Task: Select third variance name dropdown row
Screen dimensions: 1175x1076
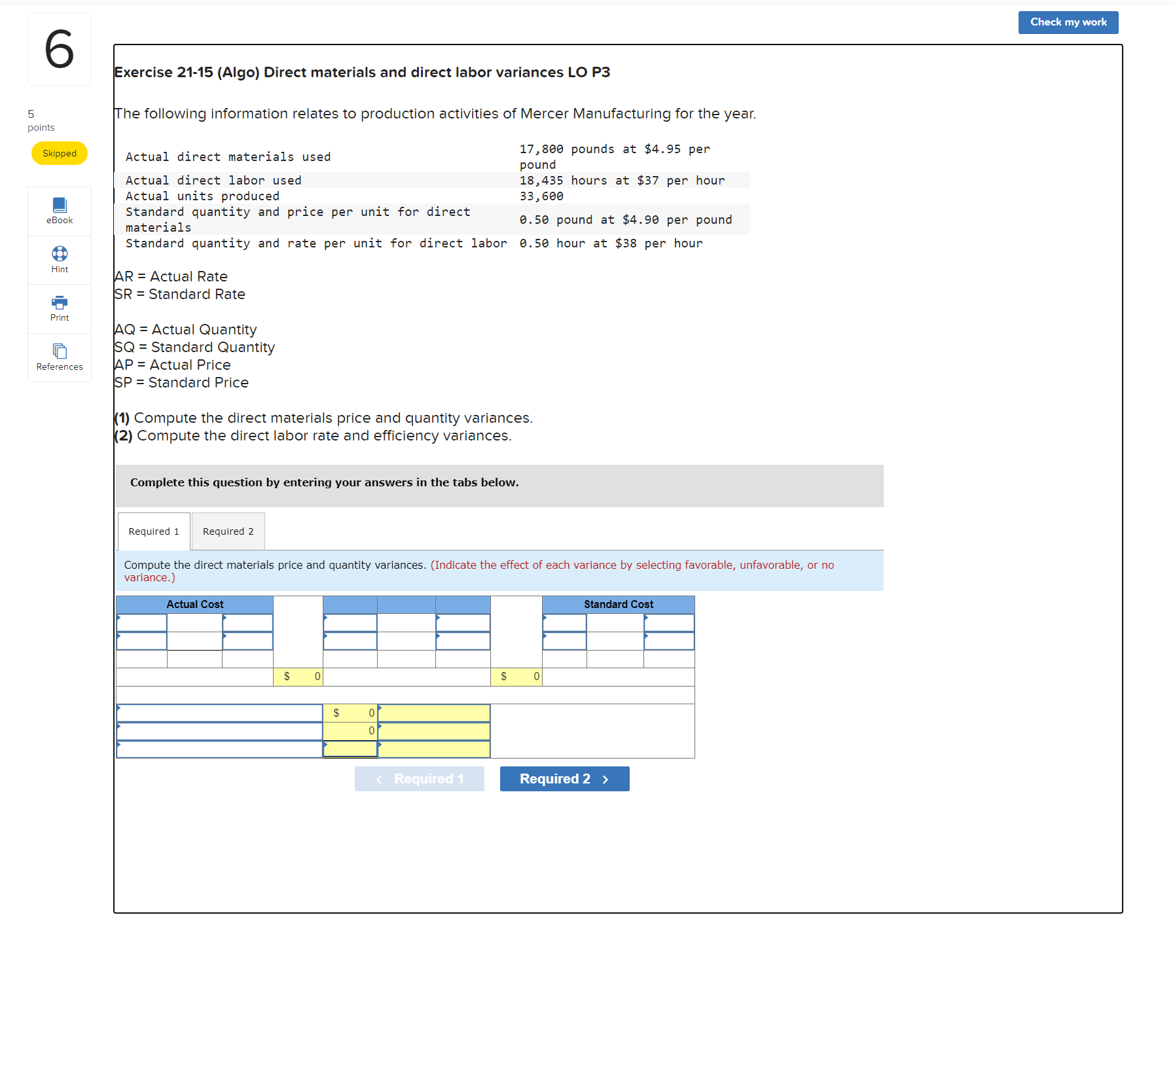Action: (x=219, y=749)
